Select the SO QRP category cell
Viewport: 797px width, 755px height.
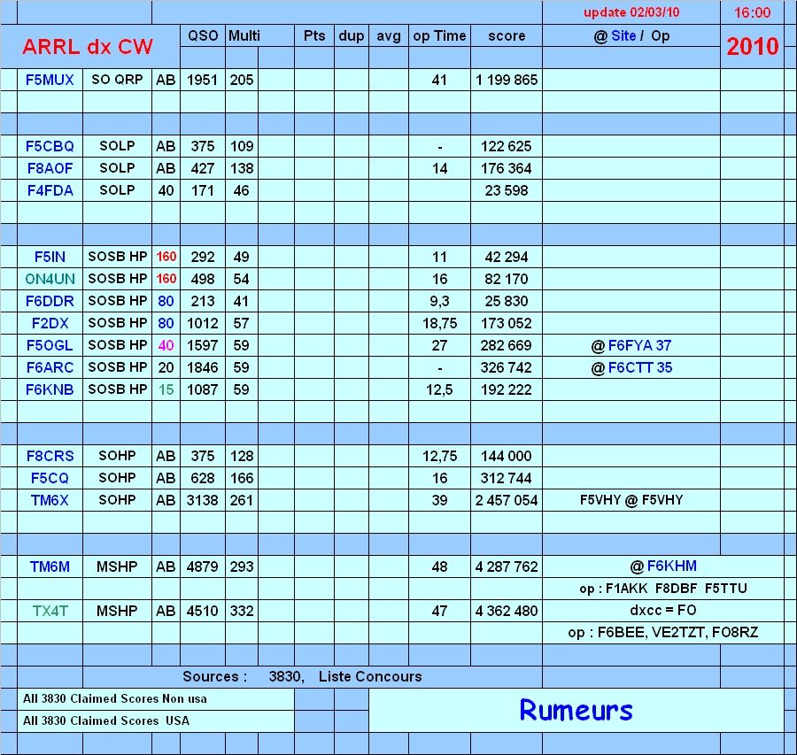click(117, 80)
